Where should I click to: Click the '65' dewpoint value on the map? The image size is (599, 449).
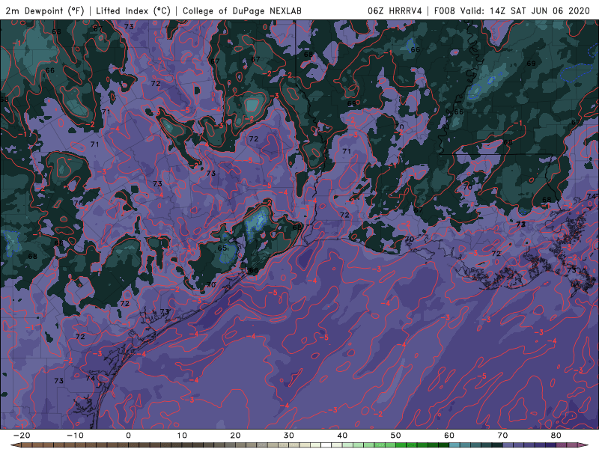pos(222,248)
